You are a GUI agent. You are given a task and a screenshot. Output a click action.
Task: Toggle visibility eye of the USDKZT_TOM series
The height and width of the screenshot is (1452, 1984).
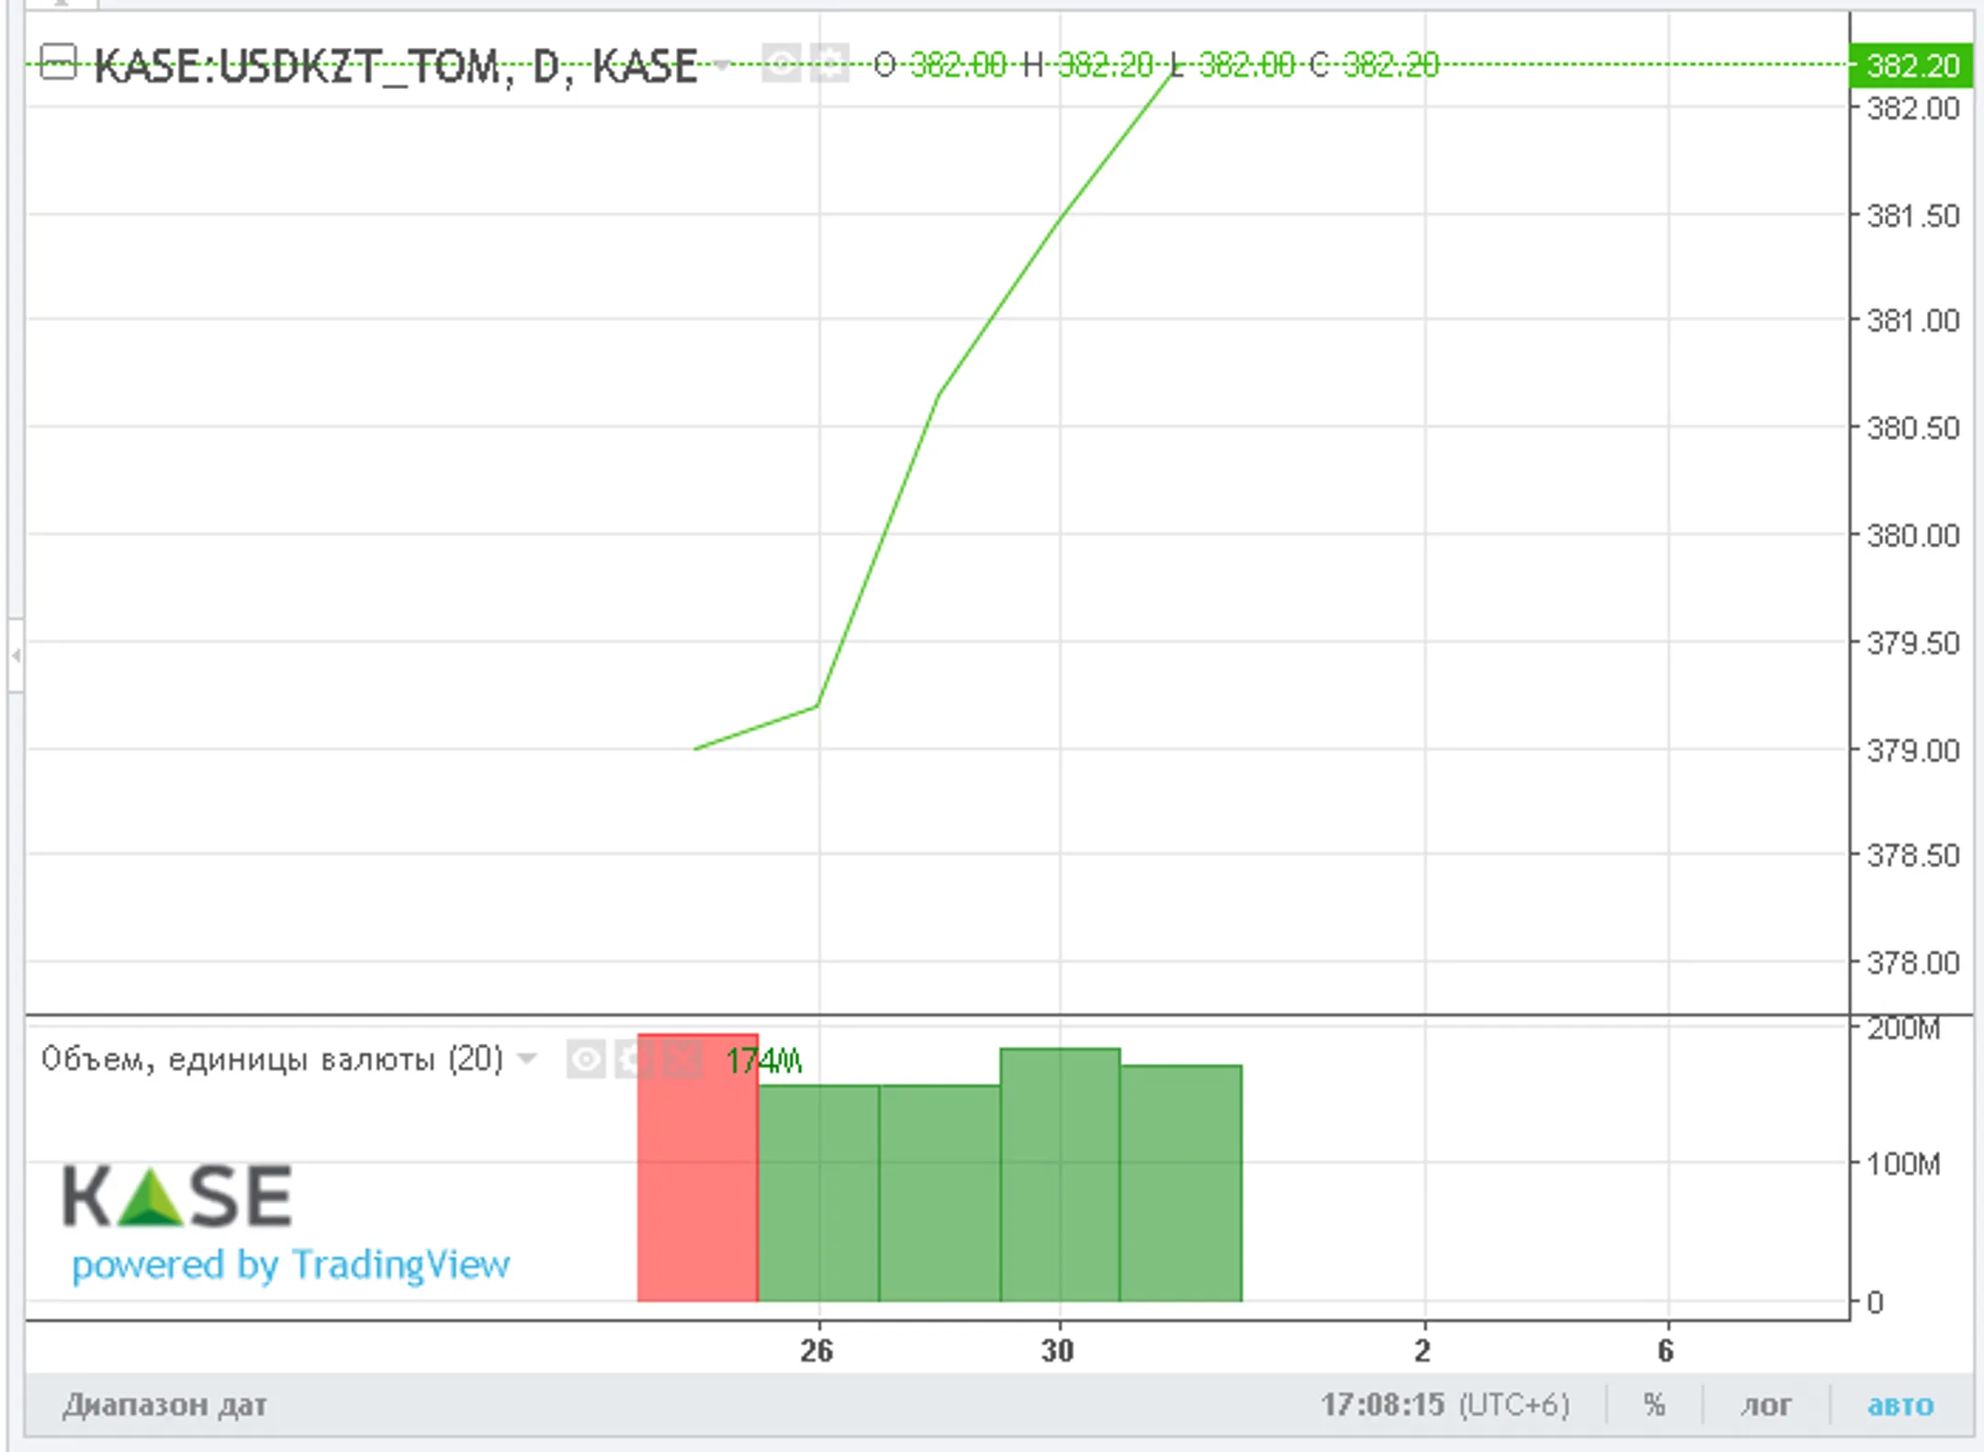click(782, 64)
